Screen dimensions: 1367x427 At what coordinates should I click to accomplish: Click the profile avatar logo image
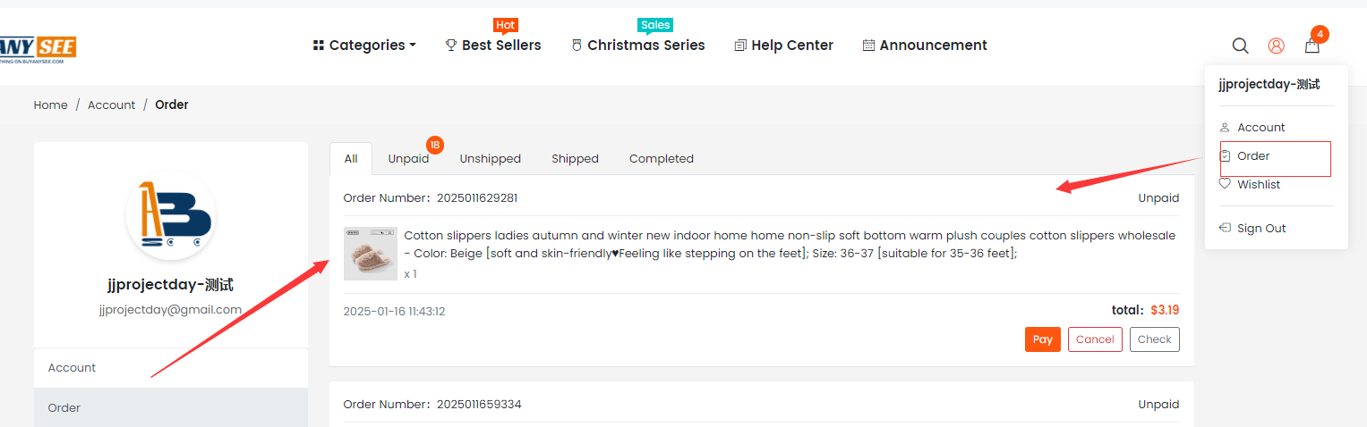pyautogui.click(x=171, y=214)
